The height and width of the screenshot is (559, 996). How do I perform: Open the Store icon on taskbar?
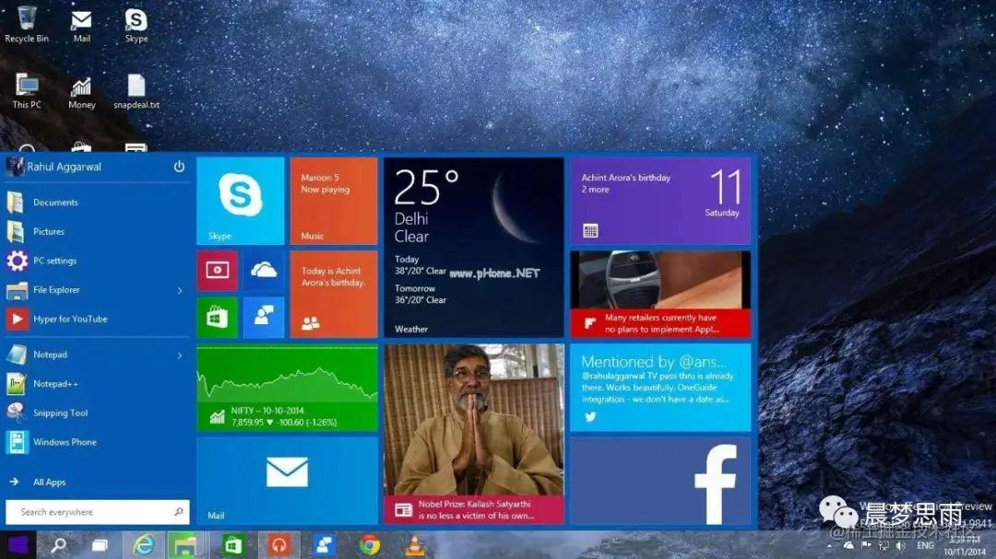(233, 545)
